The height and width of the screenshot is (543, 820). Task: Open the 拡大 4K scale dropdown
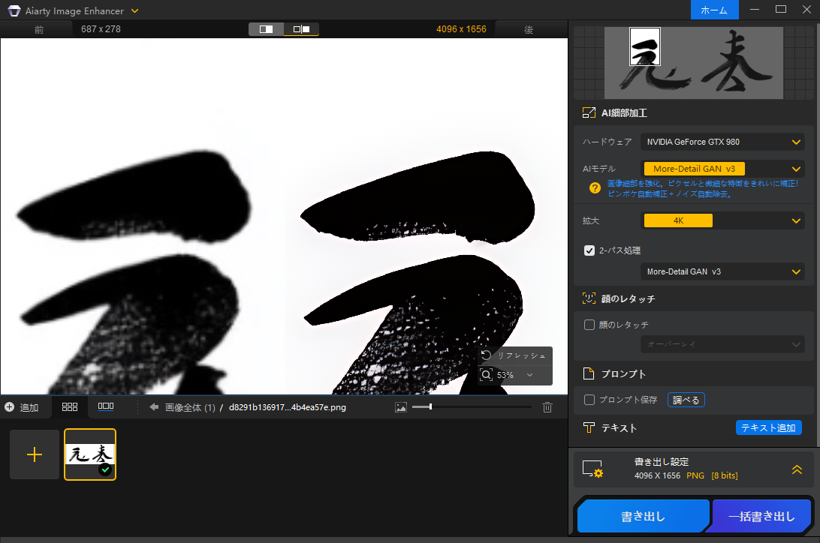(722, 220)
